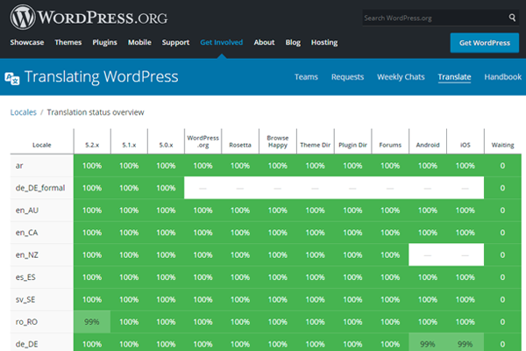Screen dimensions: 526x351
Task: Click the Forums column header
Action: tap(390, 145)
